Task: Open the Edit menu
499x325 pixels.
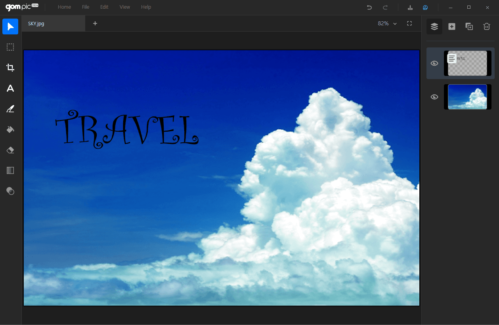Action: click(104, 7)
